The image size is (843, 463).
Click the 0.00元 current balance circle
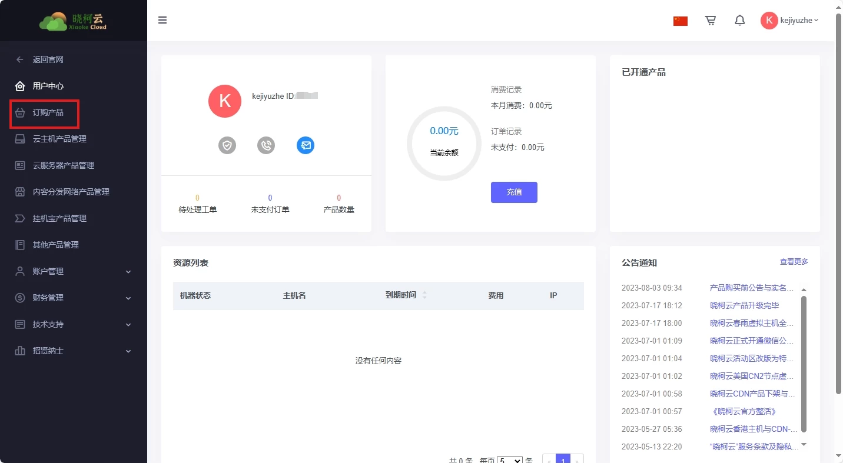coord(444,143)
